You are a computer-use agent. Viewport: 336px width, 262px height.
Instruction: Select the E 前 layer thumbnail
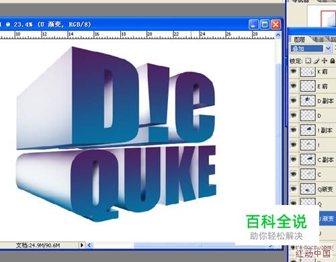pos(308,86)
